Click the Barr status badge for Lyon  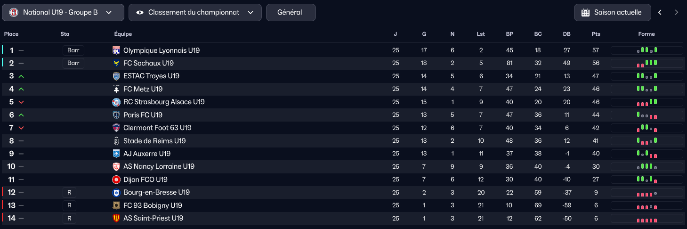pos(73,50)
